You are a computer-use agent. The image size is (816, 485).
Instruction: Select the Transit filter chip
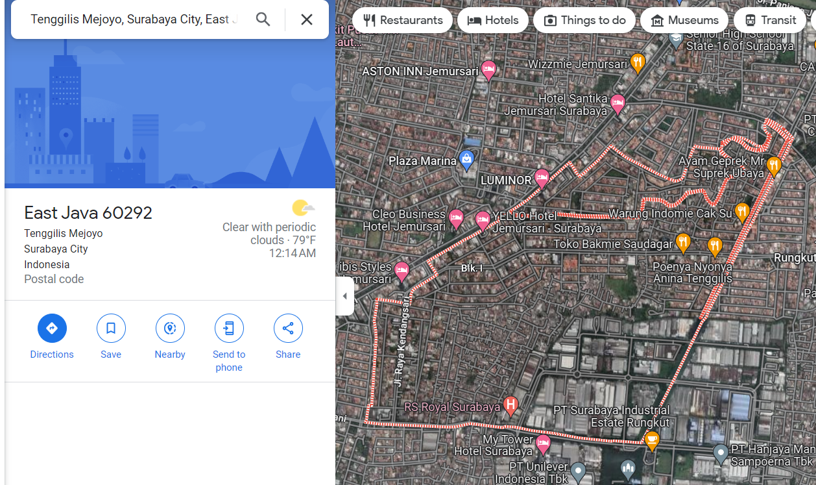[770, 20]
